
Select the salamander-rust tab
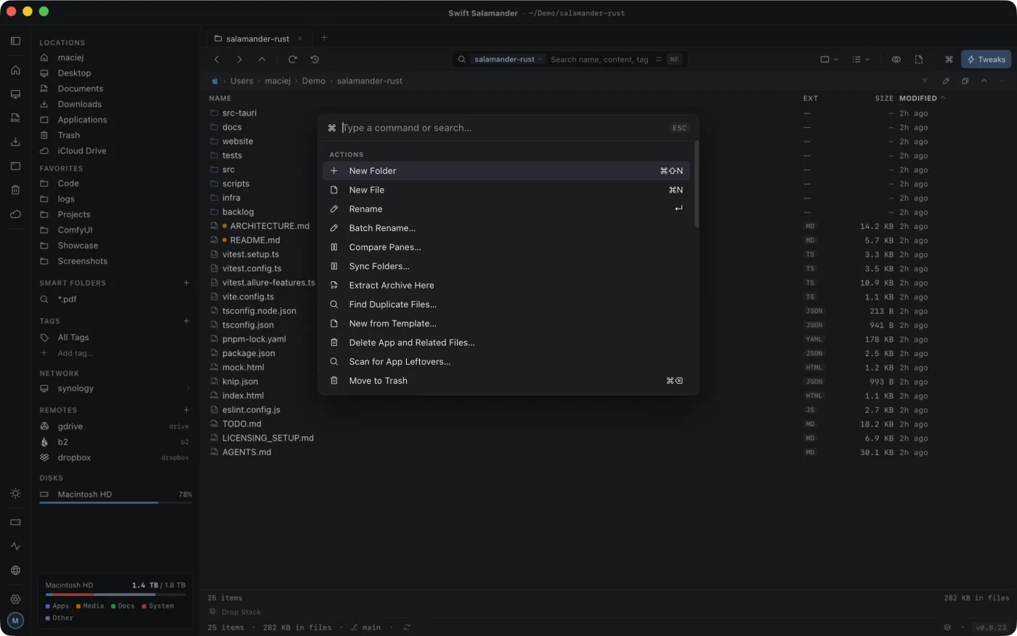(257, 39)
